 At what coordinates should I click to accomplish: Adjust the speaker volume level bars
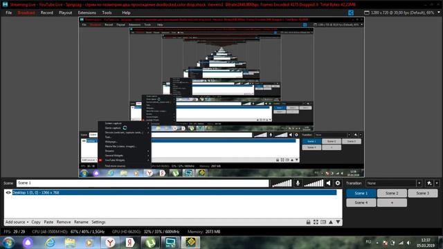pos(314,183)
